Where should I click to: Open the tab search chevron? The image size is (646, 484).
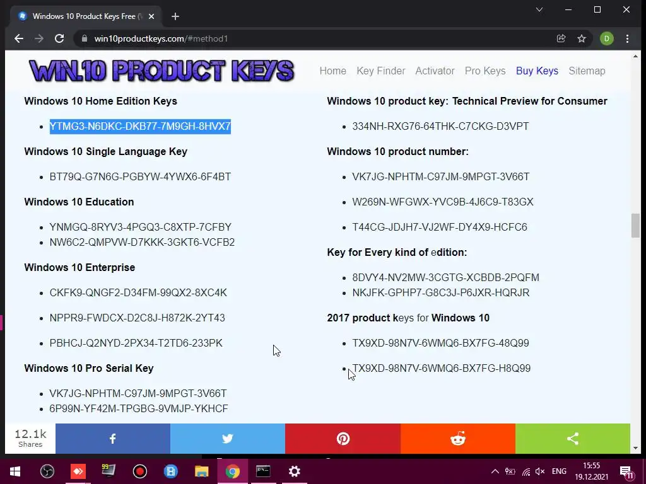(x=539, y=9)
